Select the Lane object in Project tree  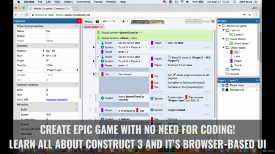coord(237,56)
